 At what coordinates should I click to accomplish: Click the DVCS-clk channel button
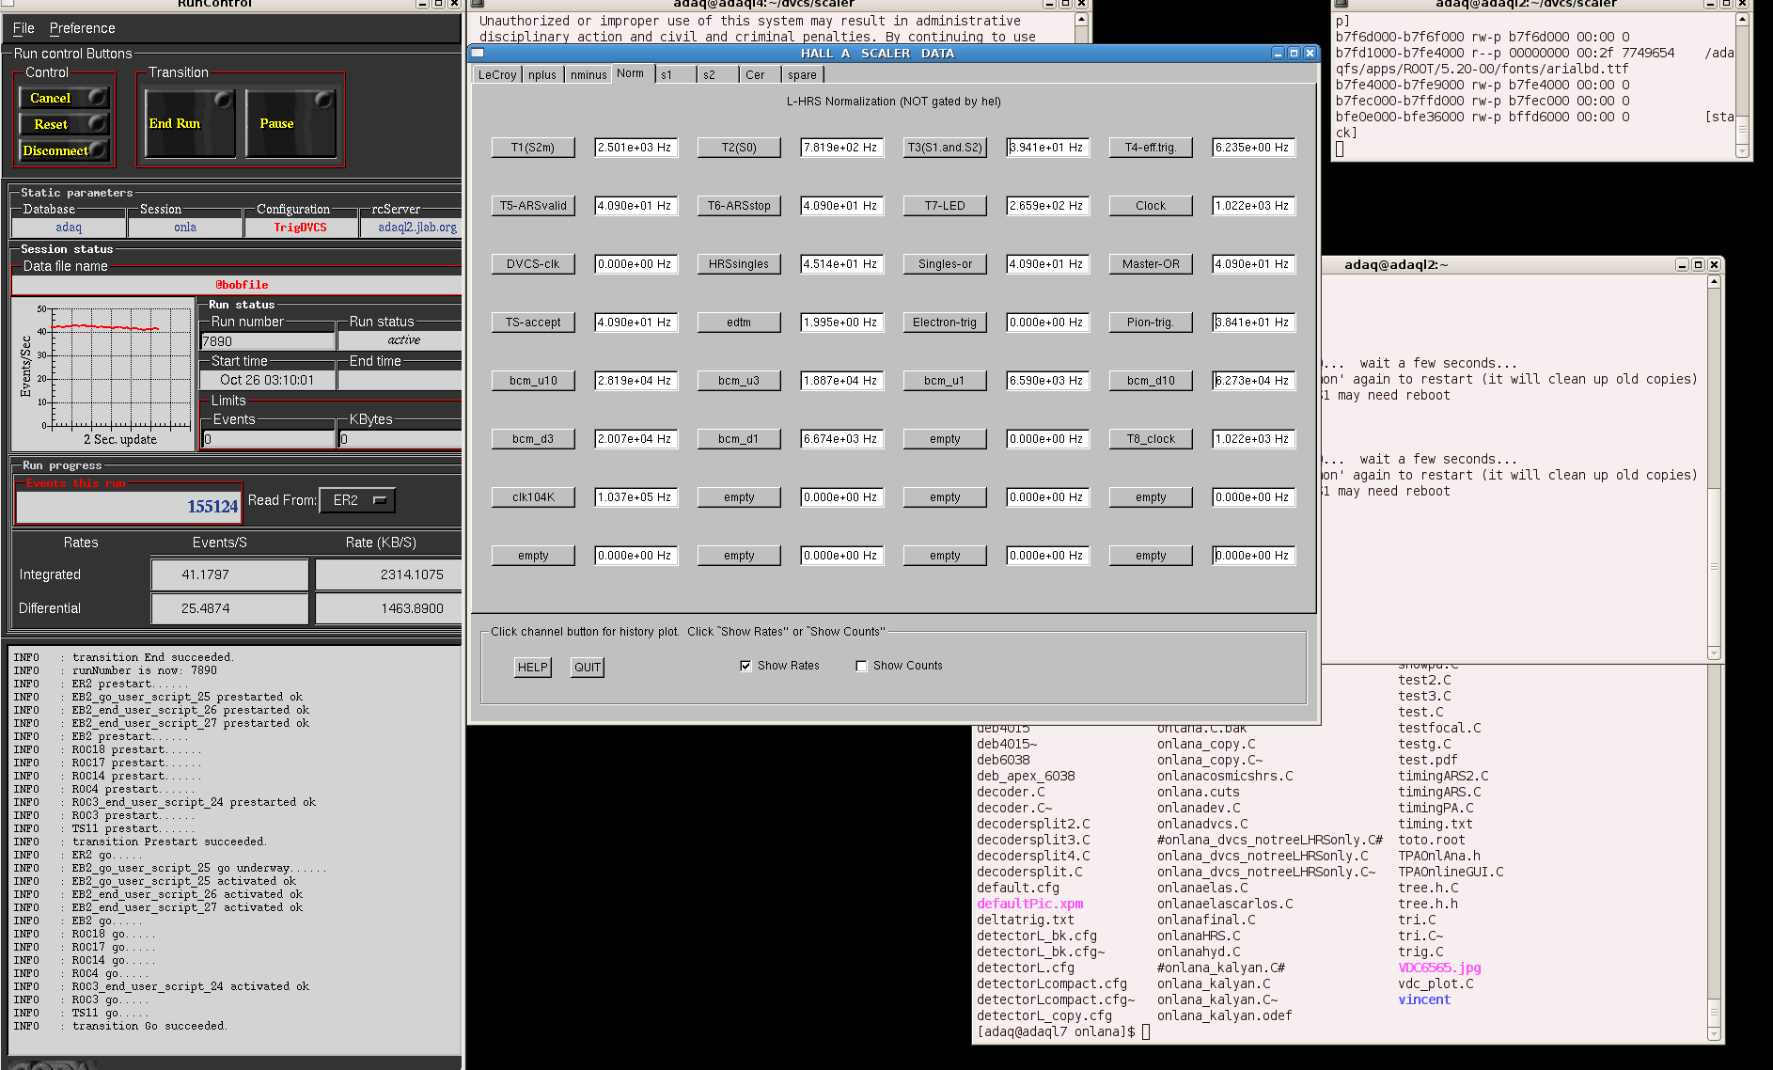[x=533, y=264]
